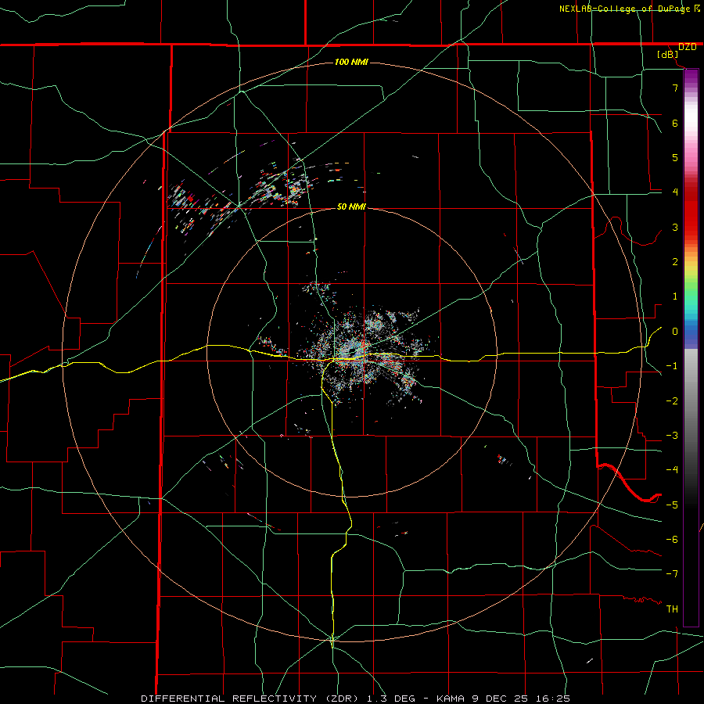
Task: Click the -3 dB scale label
Action: pyautogui.click(x=672, y=436)
